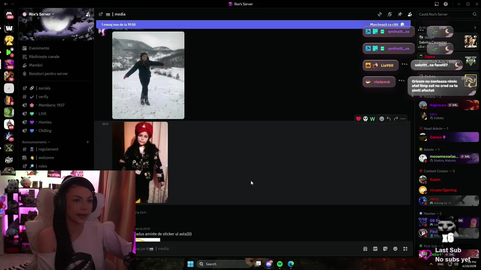This screenshot has height=270, width=481.
Task: Join the LIVE voice channel
Action: [56, 114]
